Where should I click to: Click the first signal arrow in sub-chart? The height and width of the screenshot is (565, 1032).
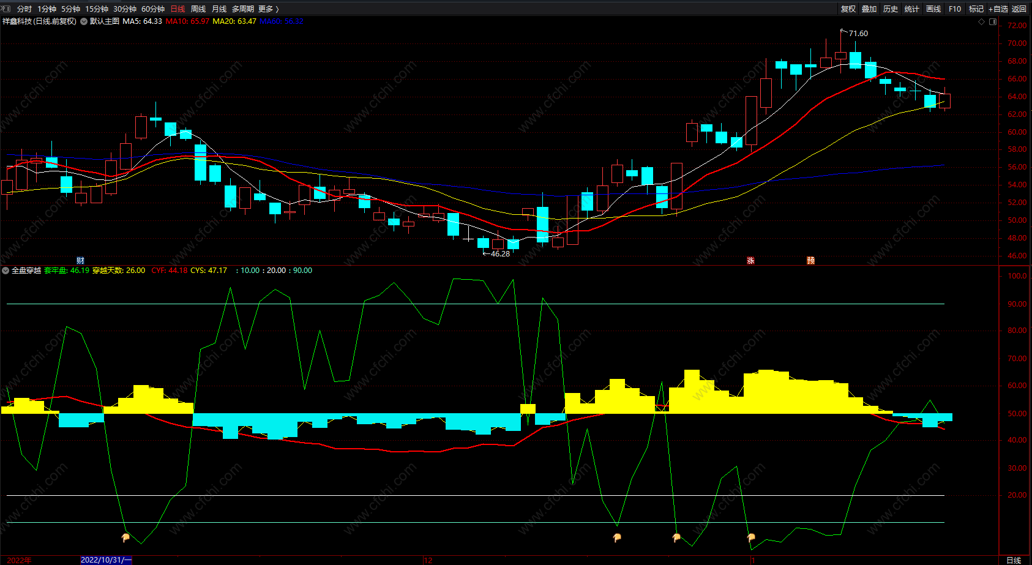coord(125,537)
